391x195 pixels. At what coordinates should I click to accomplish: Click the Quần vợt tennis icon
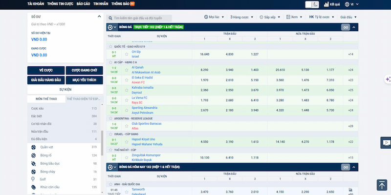pos(33,147)
